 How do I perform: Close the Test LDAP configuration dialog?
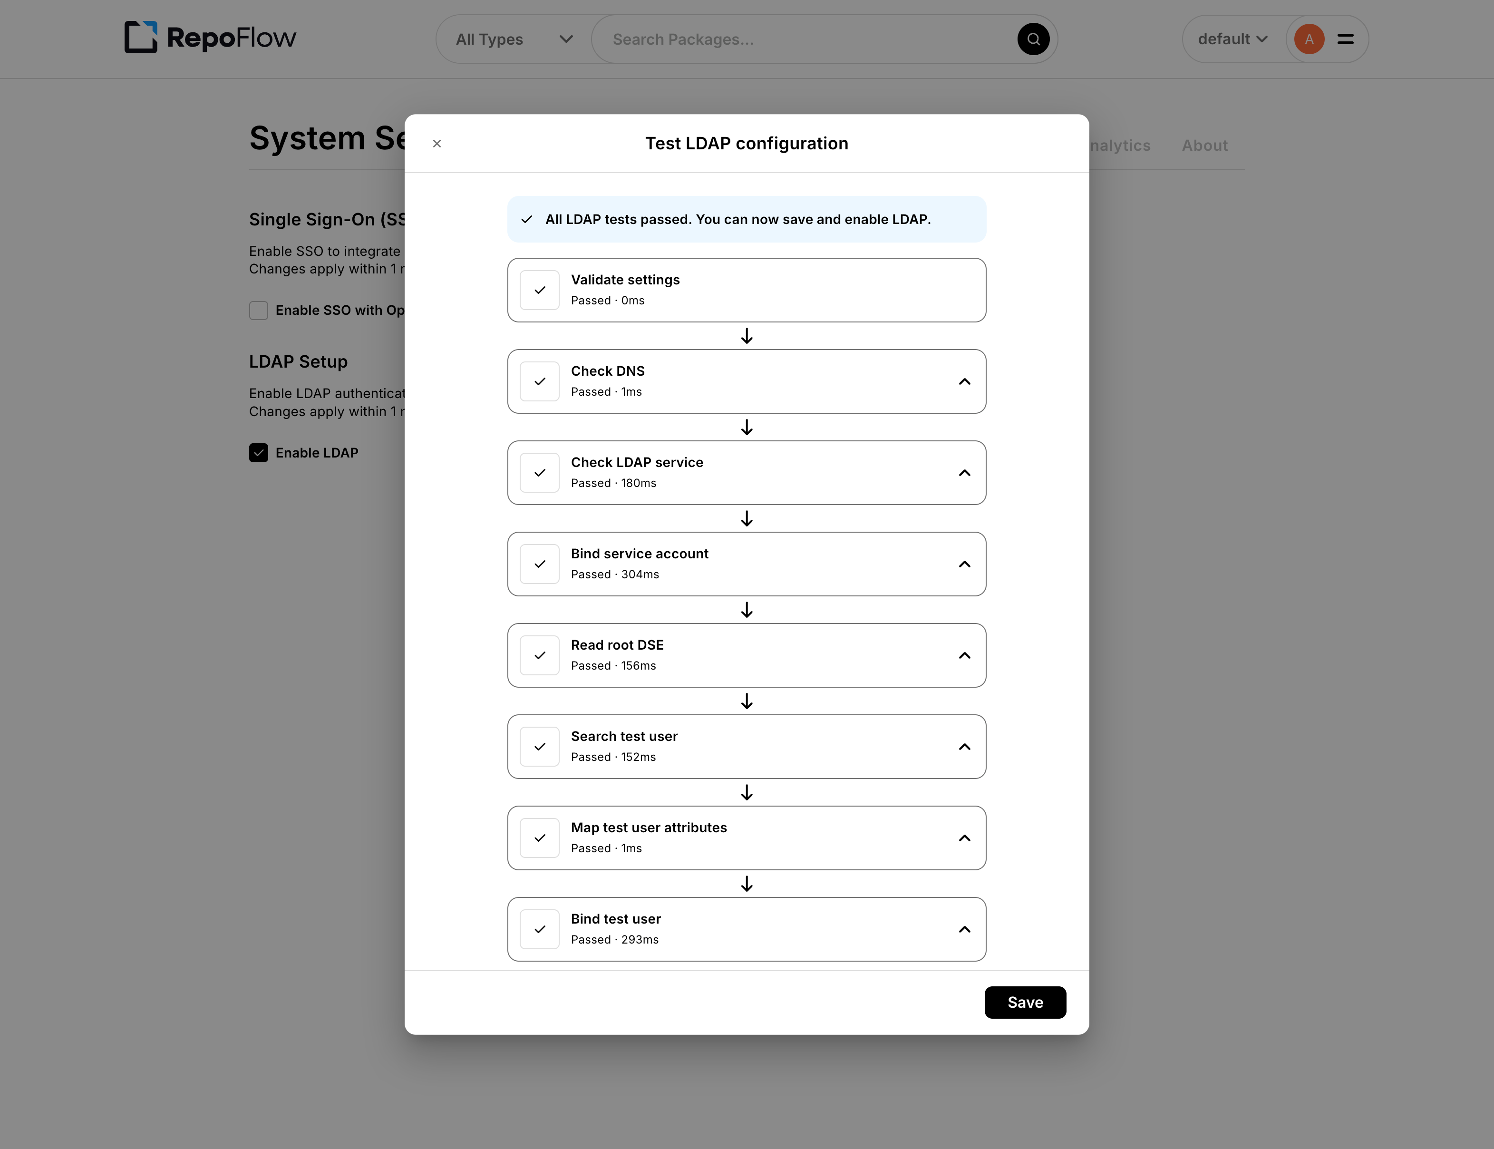(437, 144)
